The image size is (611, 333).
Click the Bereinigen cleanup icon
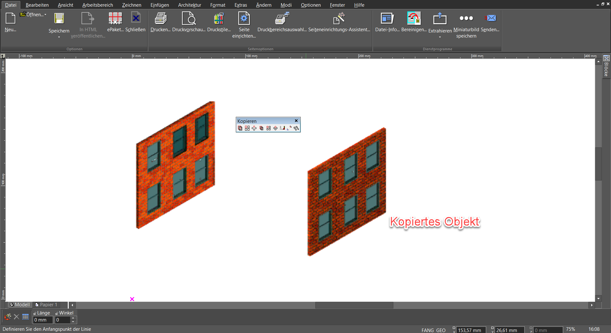coord(414,18)
